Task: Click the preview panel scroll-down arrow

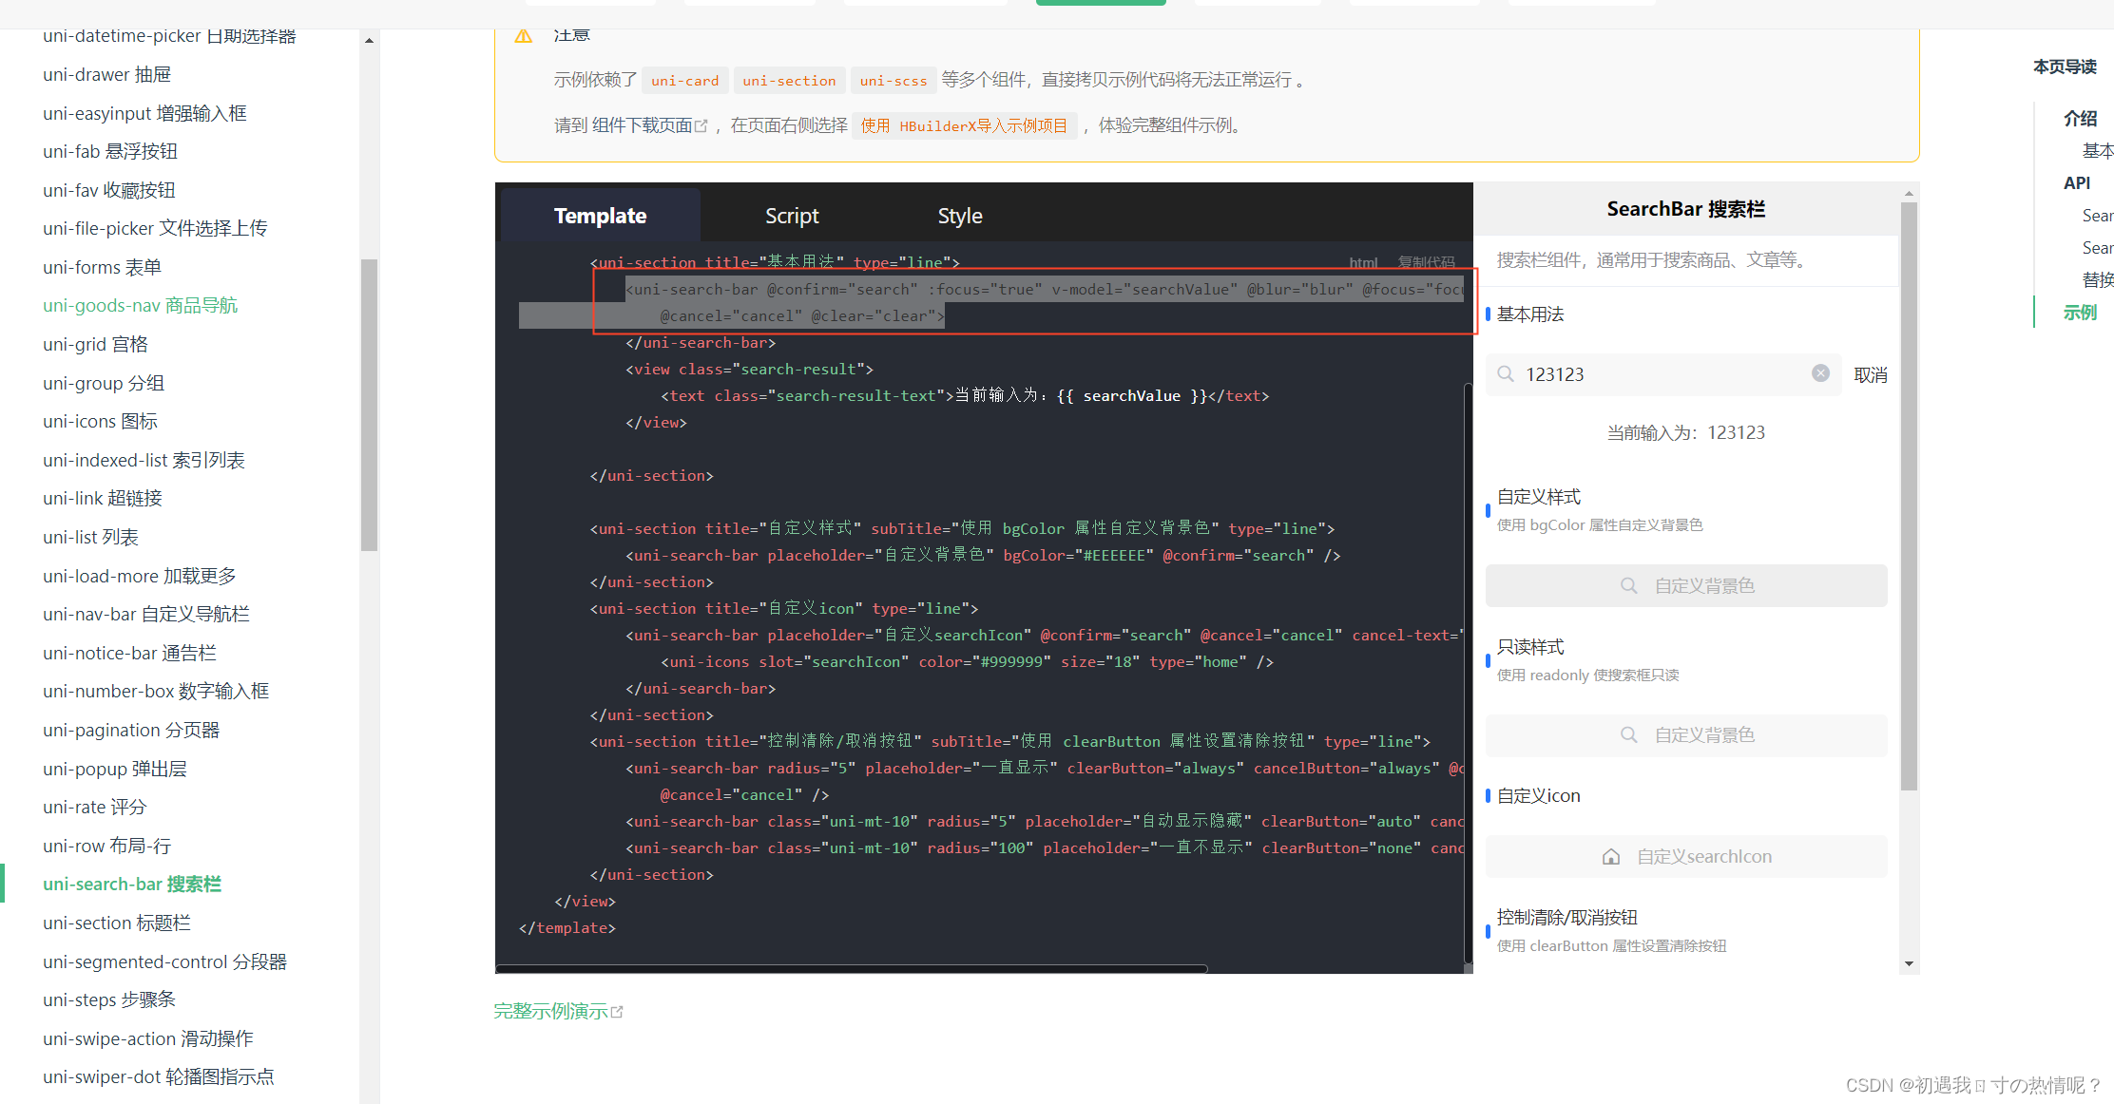Action: coord(1909,963)
